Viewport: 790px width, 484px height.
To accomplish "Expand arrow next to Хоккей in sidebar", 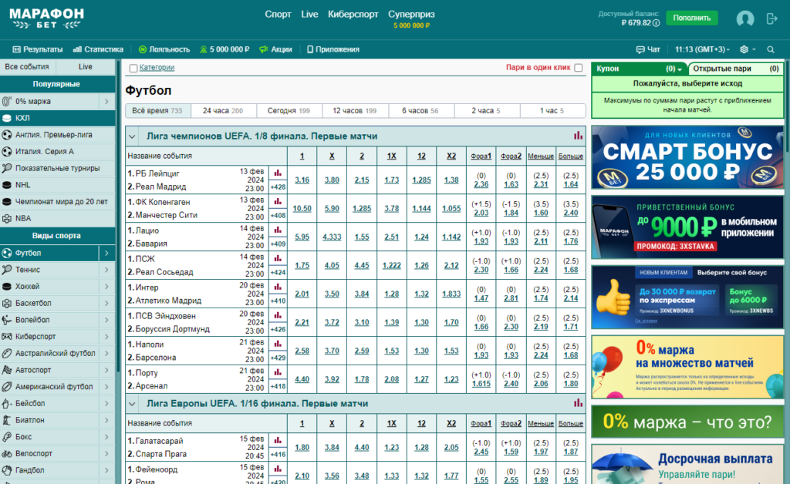I will [x=106, y=286].
